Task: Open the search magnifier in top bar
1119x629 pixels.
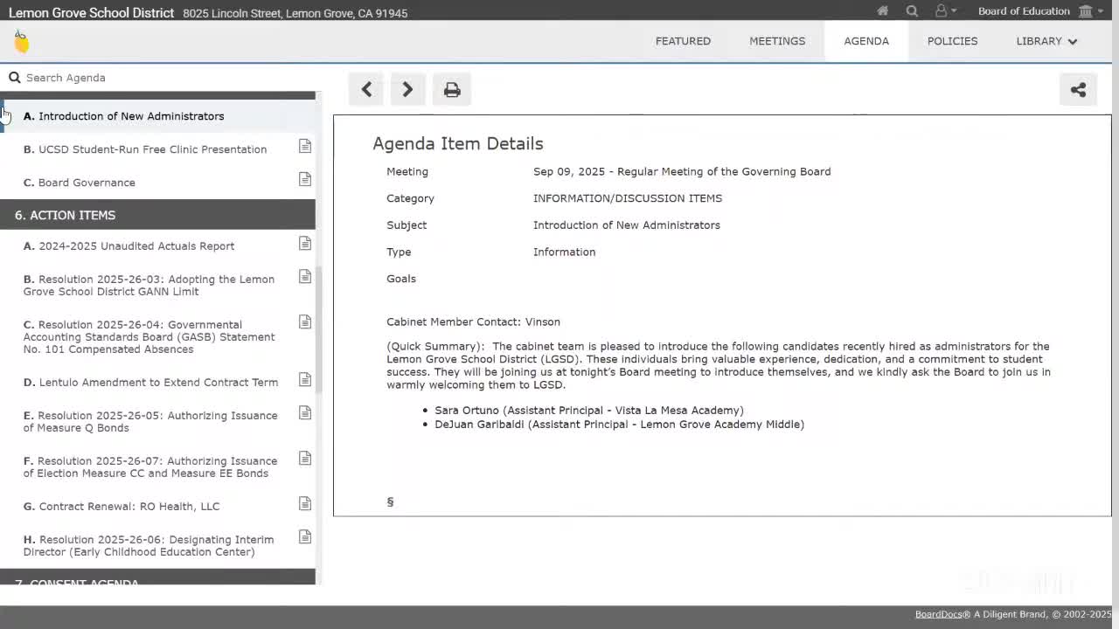Action: (x=912, y=11)
